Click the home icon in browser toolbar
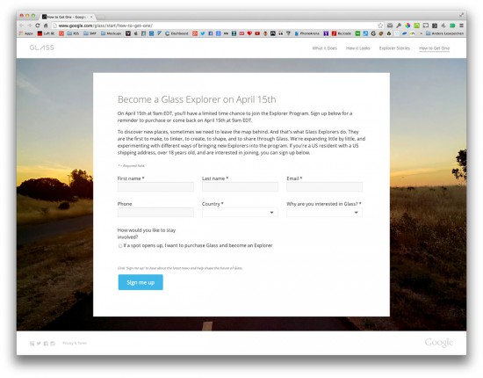The image size is (483, 378). (x=46, y=25)
